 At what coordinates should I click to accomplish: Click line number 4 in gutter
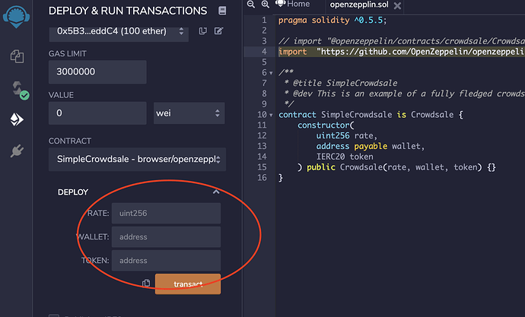[x=264, y=52]
